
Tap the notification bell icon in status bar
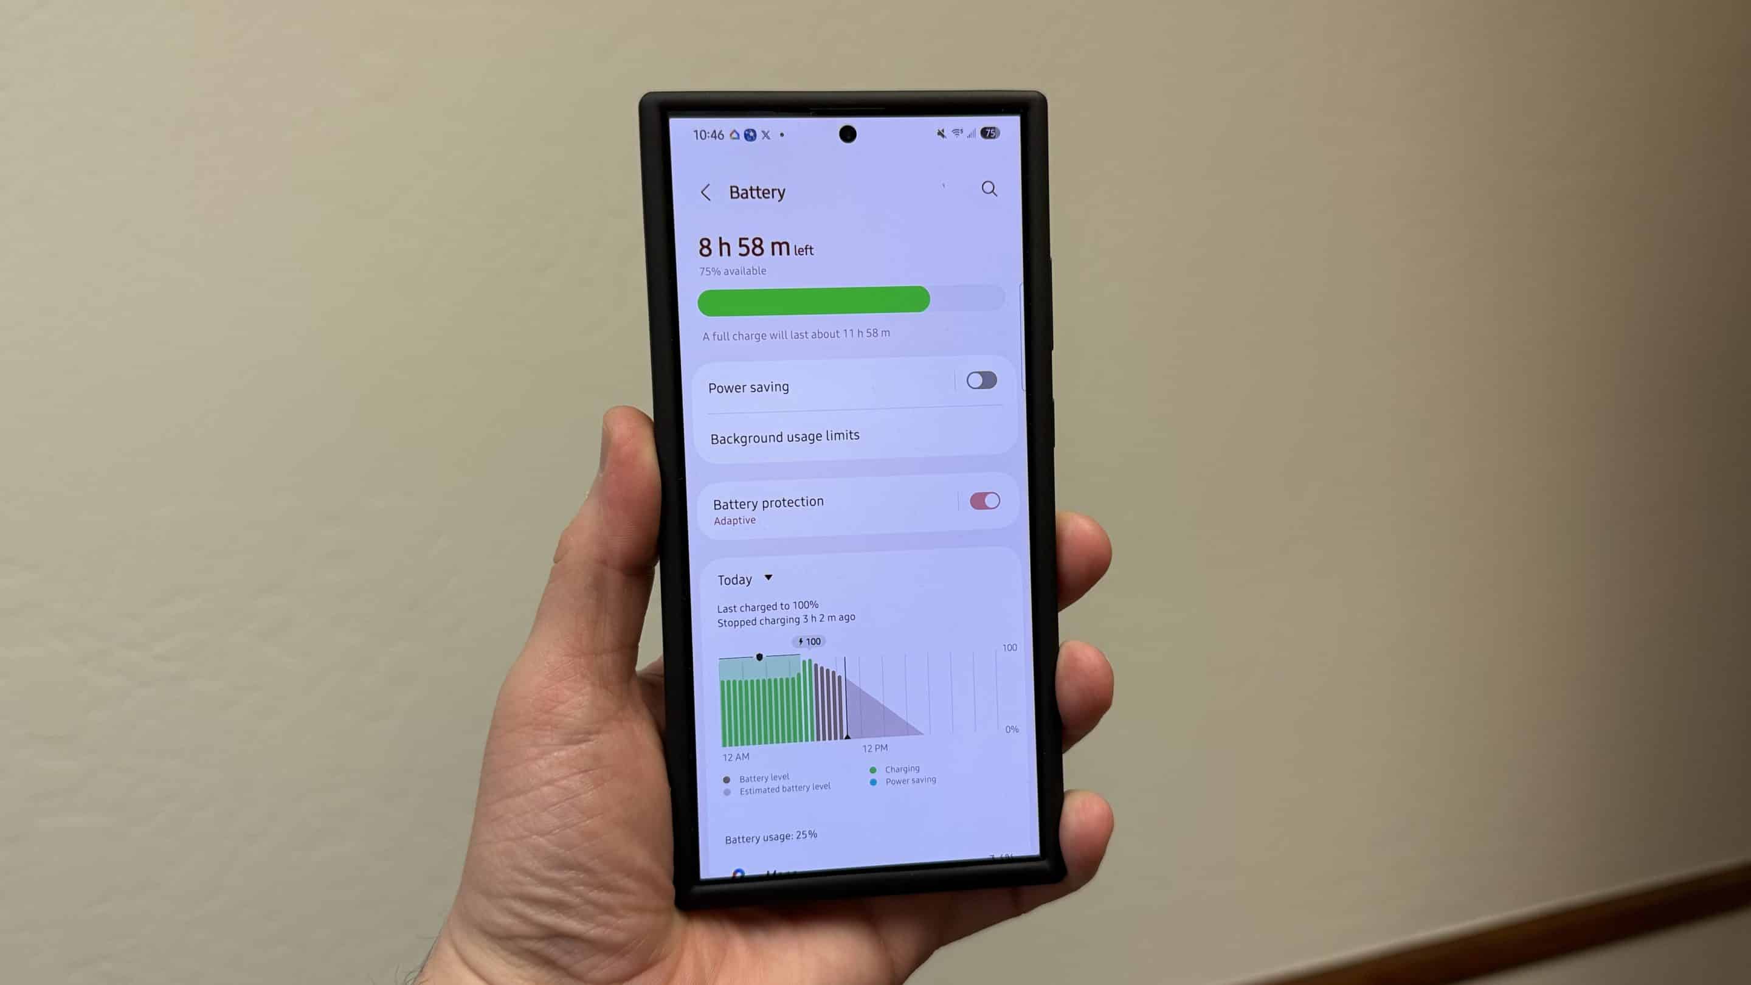(x=941, y=134)
